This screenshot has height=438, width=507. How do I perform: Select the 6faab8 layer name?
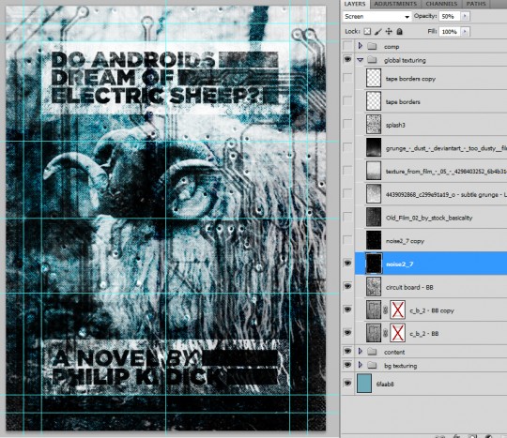point(385,384)
